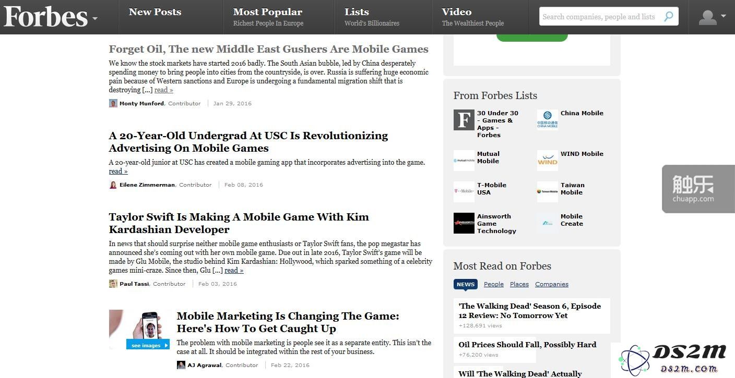Click 'read »' in the Middle East article

[x=163, y=90]
